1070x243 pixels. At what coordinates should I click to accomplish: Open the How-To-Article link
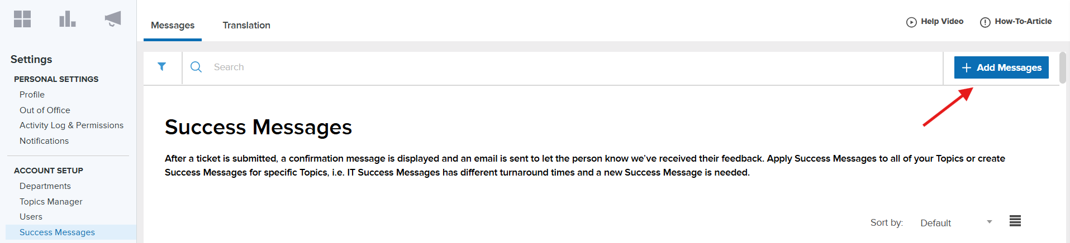pyautogui.click(x=1016, y=22)
